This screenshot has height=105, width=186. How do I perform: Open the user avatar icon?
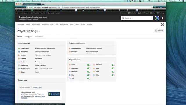point(157,18)
